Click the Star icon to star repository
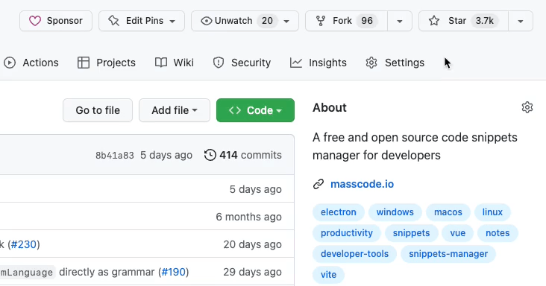 coord(434,21)
